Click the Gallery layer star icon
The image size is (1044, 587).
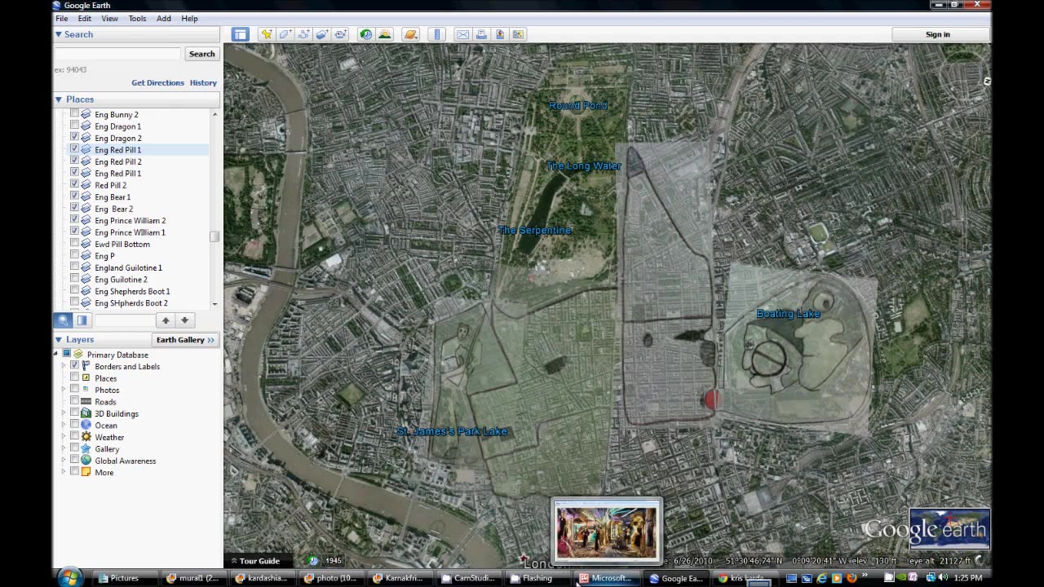[86, 449]
